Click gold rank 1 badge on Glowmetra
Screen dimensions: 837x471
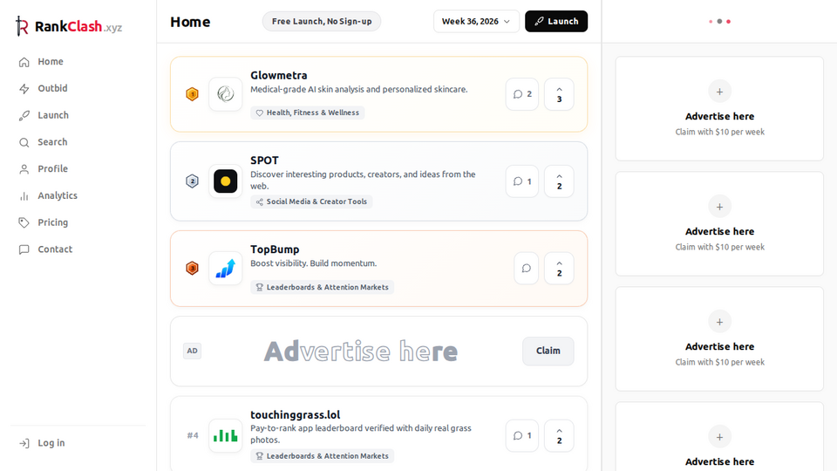(x=192, y=94)
